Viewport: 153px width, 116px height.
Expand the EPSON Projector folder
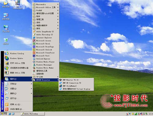pyautogui.click(x=46, y=80)
